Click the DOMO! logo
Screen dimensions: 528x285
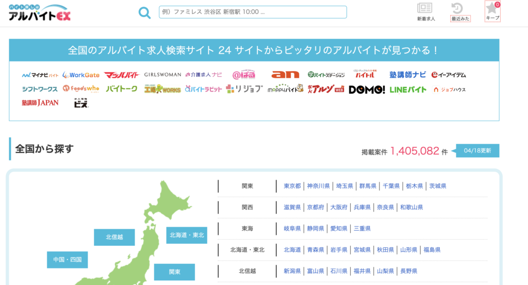point(367,90)
